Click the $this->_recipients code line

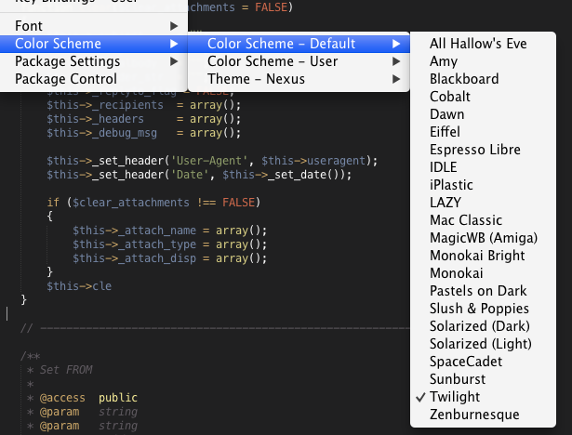coord(144,105)
